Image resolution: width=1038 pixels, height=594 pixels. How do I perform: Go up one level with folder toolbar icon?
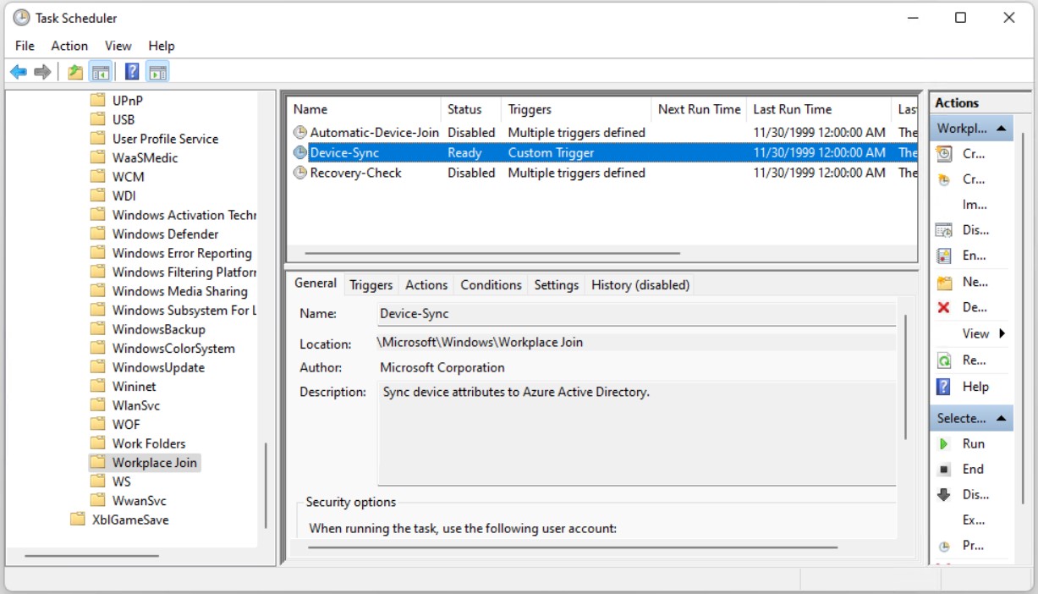point(76,73)
